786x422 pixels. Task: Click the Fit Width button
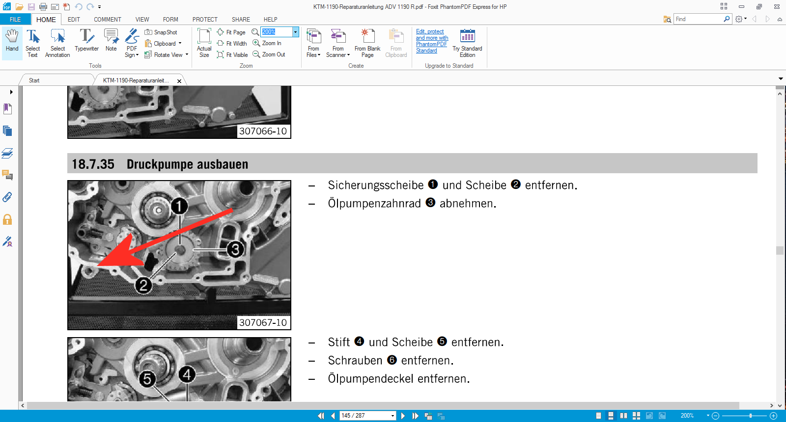(x=232, y=44)
